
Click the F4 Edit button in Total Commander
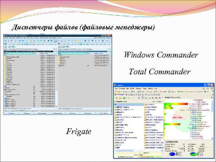27,113
